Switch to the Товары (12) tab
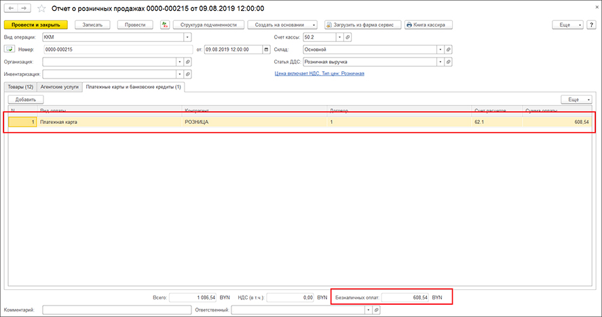Image resolution: width=602 pixels, height=317 pixels. (20, 87)
